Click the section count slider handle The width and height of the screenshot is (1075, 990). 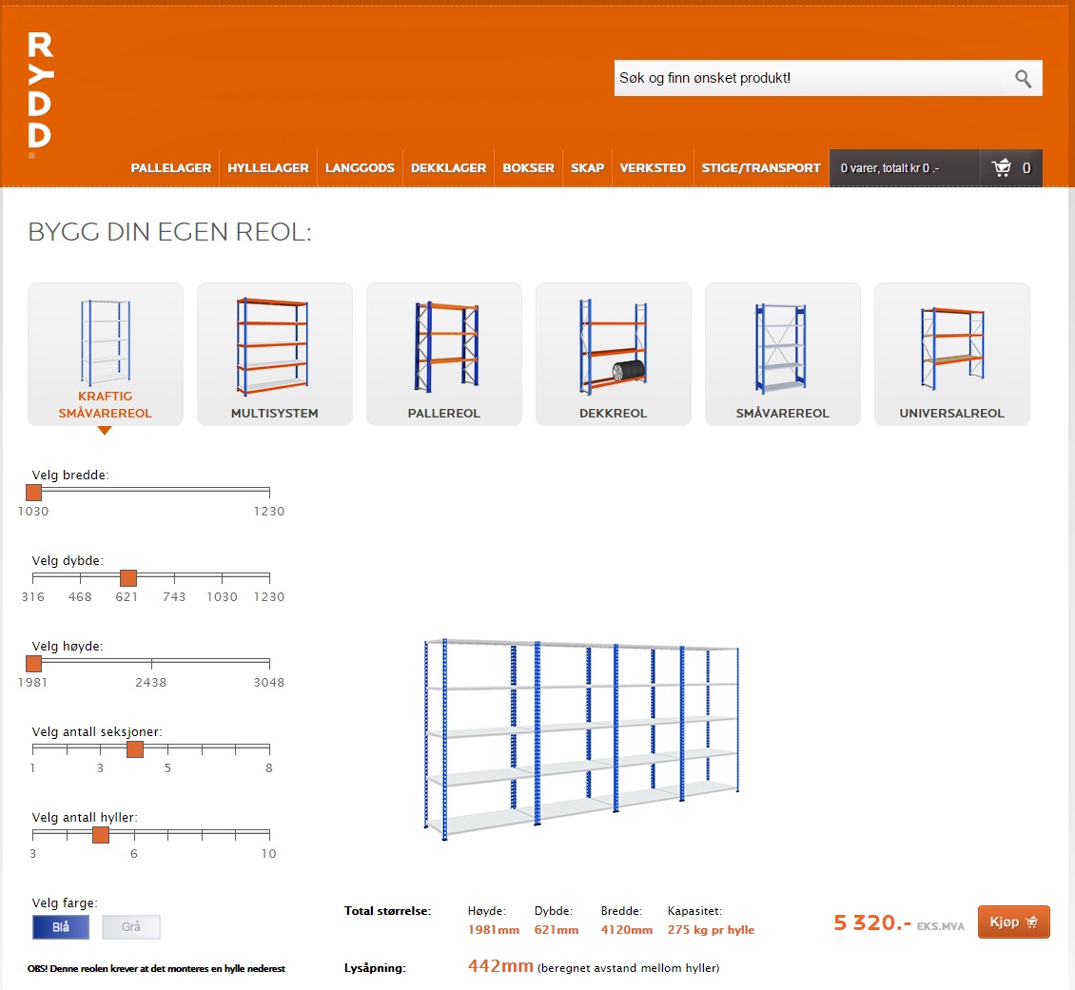135,748
